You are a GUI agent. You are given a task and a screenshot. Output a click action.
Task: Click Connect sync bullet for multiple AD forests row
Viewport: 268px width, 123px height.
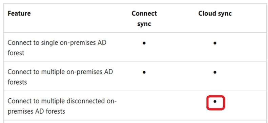(x=144, y=72)
